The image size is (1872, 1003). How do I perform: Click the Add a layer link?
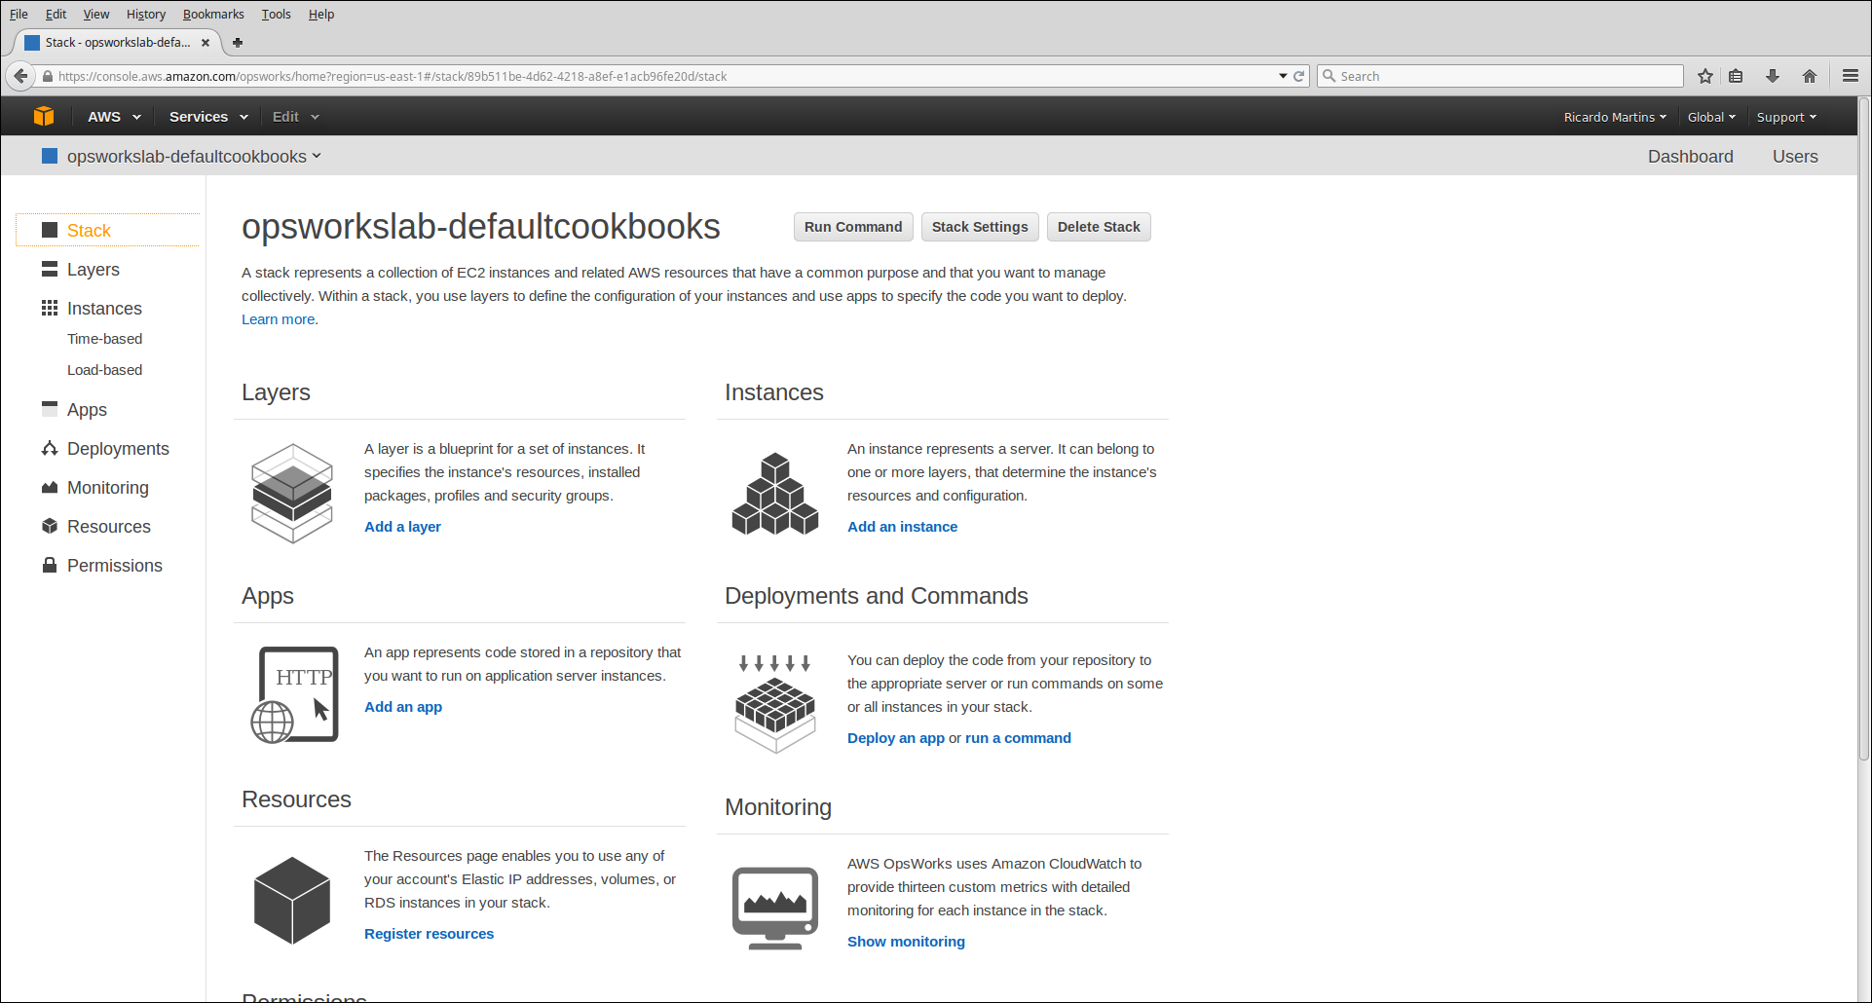402,527
